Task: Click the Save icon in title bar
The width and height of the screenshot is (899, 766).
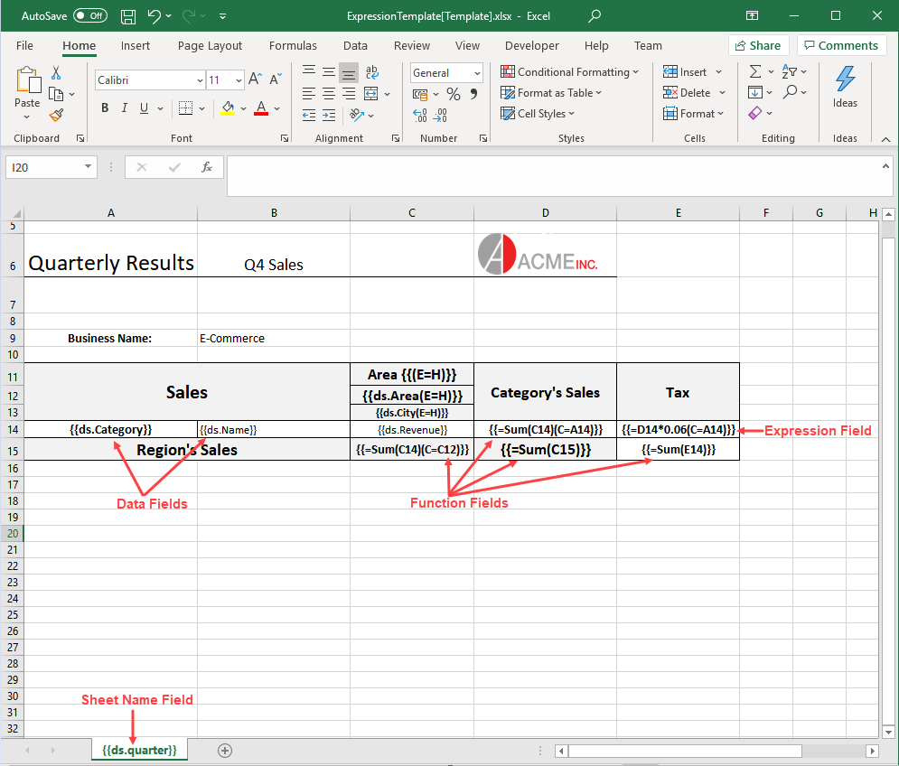Action: coord(128,16)
